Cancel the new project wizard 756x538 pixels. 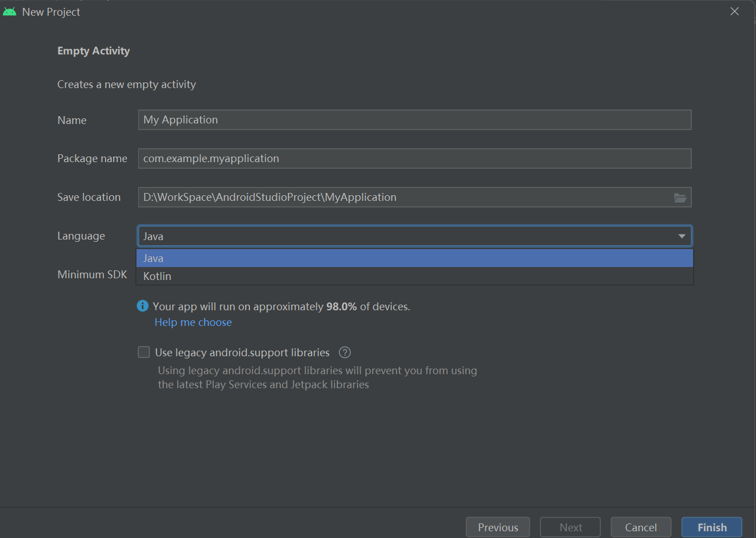[x=641, y=527]
